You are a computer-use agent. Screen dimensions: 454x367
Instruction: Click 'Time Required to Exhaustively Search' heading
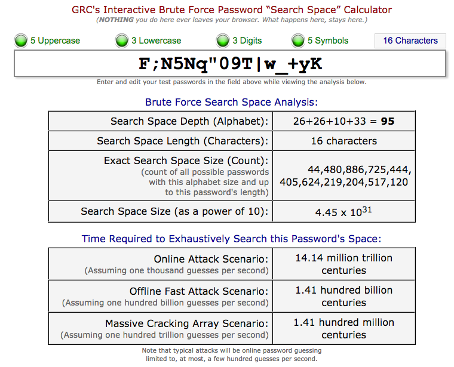[x=231, y=239]
